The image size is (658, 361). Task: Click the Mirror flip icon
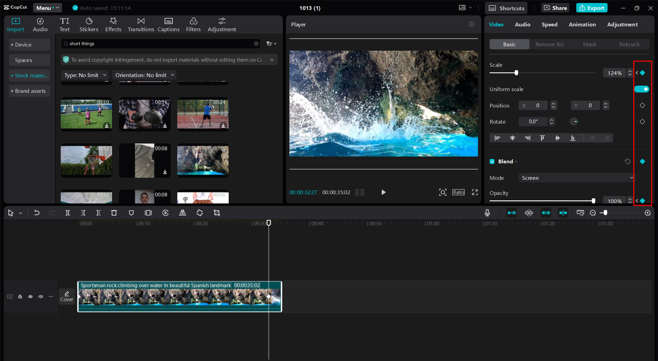point(182,213)
